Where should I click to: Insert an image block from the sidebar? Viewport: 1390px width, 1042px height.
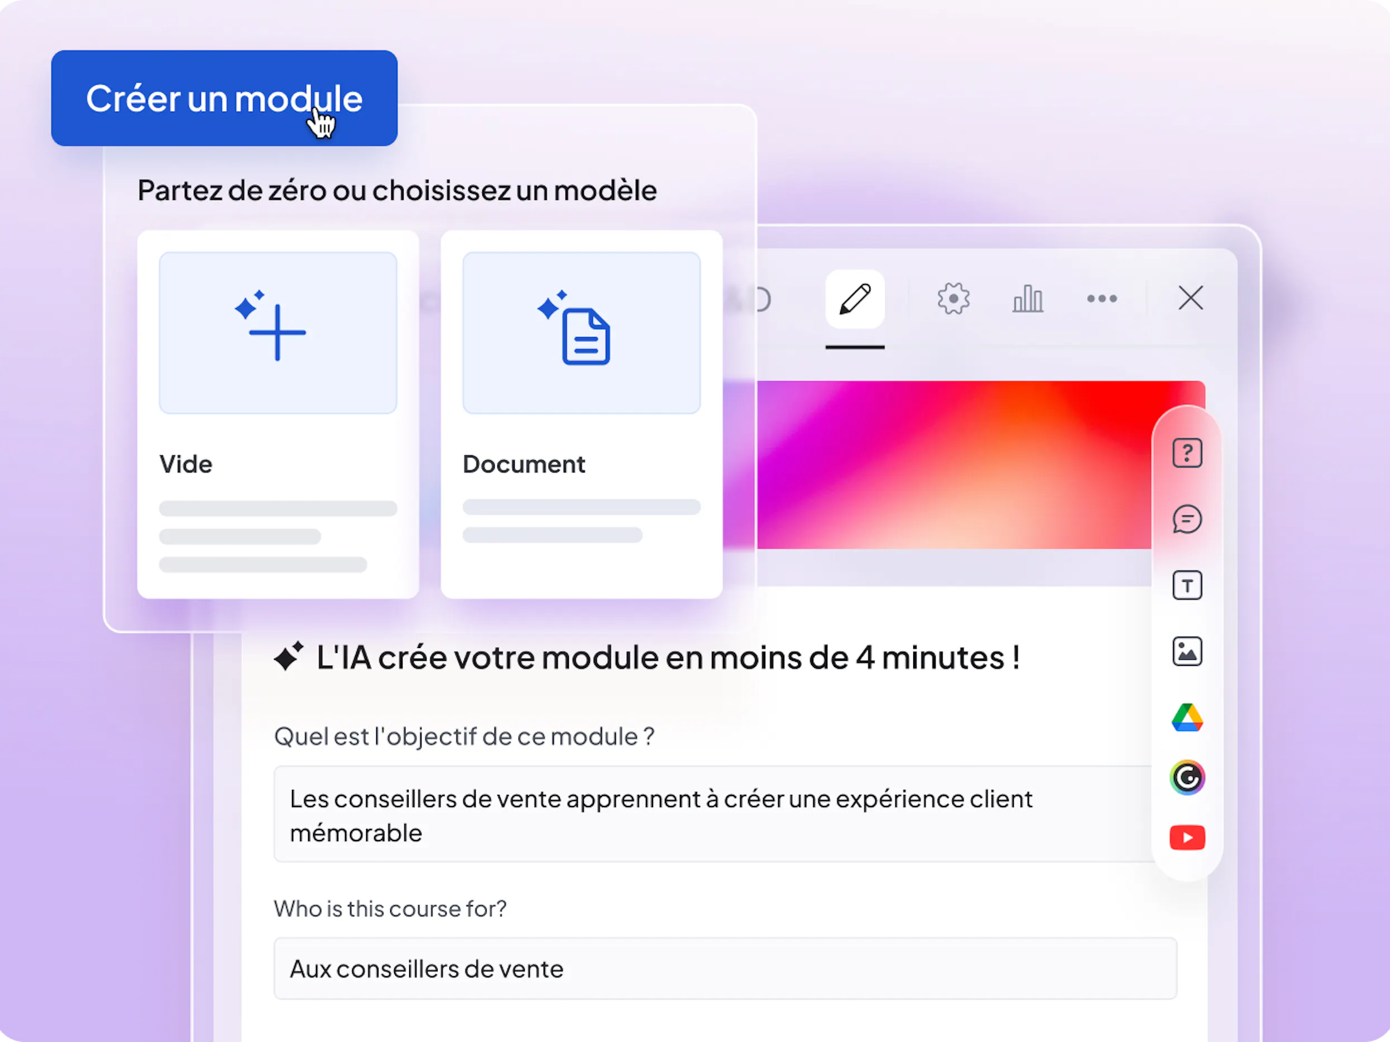[x=1186, y=651]
